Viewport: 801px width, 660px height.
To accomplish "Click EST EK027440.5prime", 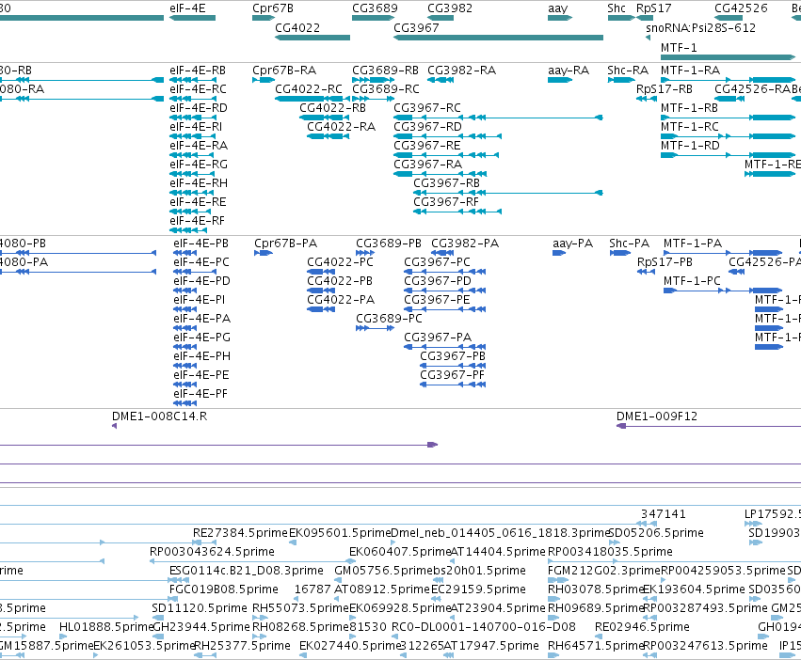I will pos(349,646).
